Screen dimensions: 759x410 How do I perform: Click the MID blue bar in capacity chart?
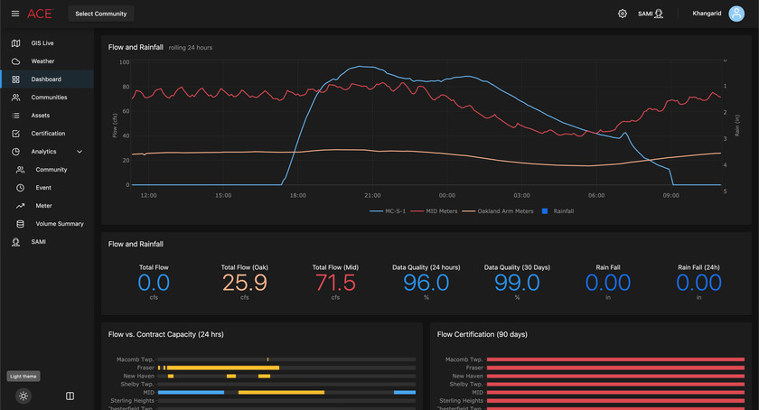[x=190, y=393]
